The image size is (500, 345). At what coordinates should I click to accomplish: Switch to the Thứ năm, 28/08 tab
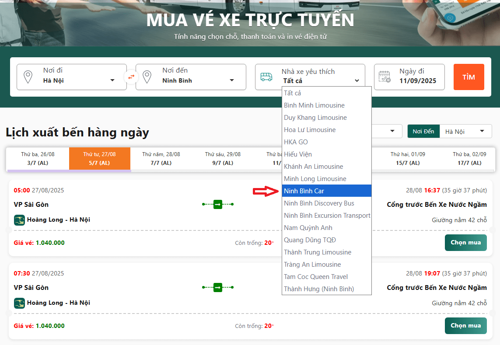point(161,158)
